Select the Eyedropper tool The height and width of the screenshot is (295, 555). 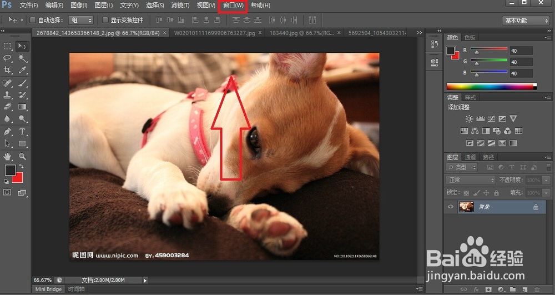(x=22, y=70)
